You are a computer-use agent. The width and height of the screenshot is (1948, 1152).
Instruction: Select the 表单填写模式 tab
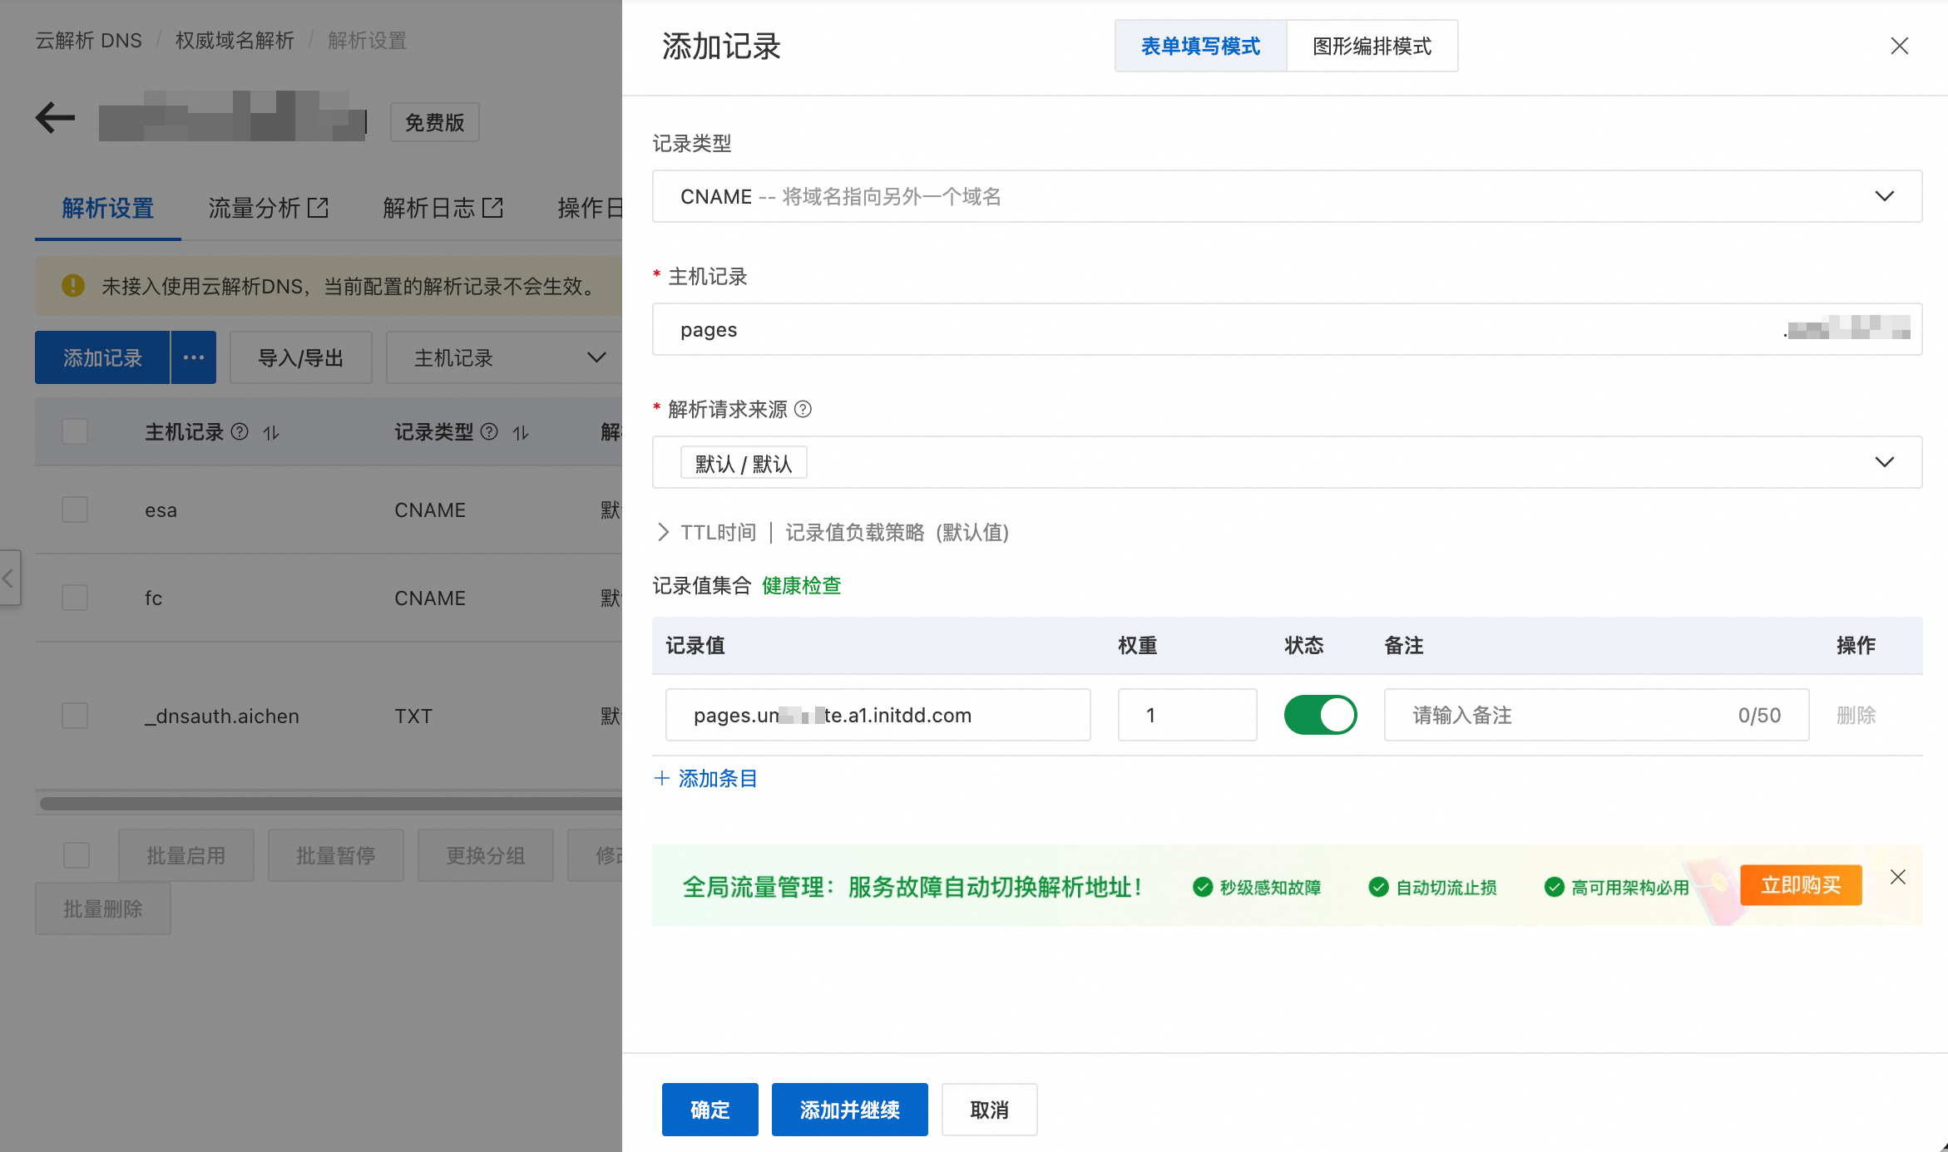pos(1200,47)
